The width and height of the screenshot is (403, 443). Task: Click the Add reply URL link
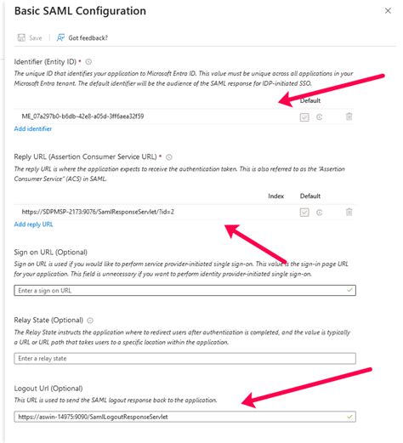coord(33,224)
